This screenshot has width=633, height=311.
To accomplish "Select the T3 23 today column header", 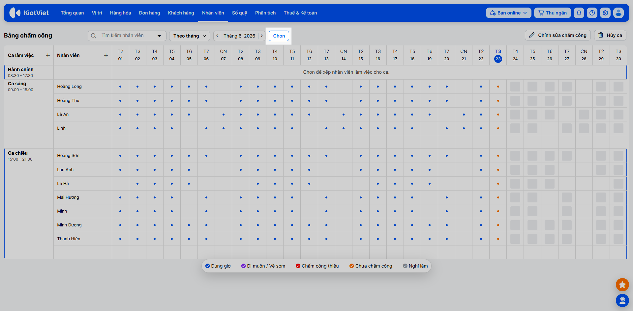I will [x=498, y=55].
